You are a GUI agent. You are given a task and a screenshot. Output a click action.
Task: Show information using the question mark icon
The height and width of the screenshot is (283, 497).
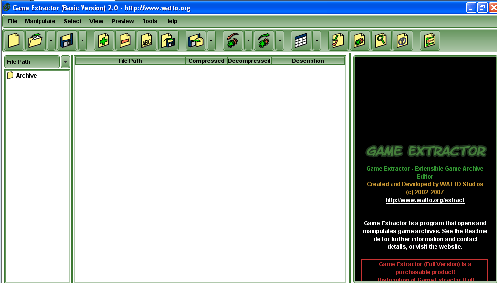403,40
